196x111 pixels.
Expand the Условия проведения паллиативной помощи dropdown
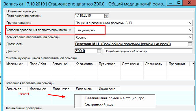(x=190, y=30)
